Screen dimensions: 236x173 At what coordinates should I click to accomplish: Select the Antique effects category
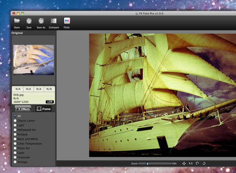point(15,134)
